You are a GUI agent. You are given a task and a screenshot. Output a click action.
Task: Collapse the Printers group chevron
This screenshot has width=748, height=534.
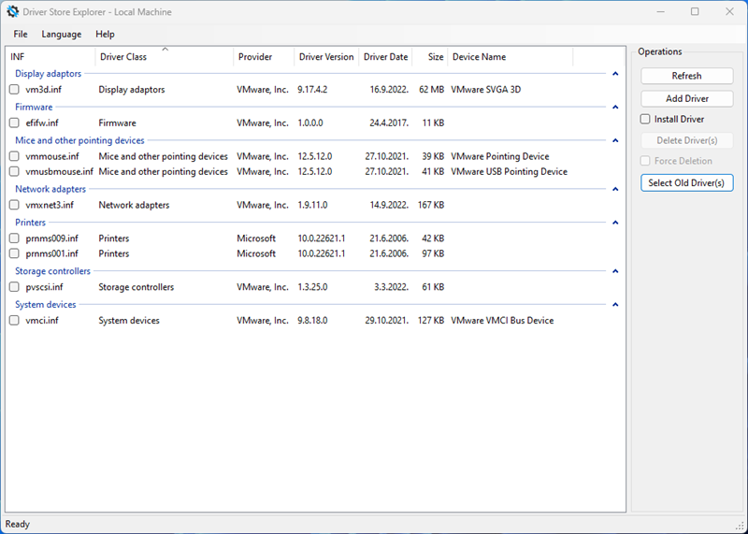tap(614, 223)
